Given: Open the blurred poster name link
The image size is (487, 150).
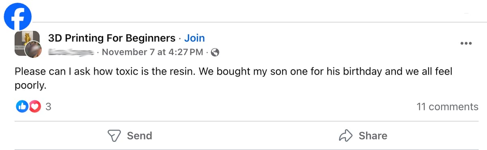Looking at the screenshot, I should (71, 52).
